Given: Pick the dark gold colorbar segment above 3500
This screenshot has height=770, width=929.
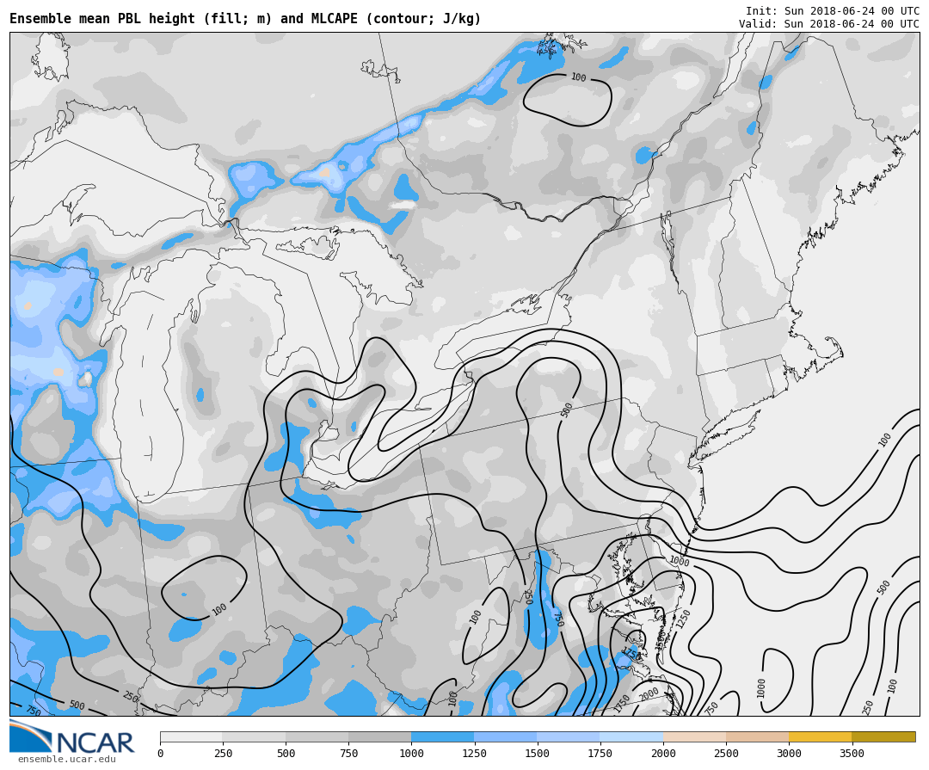Looking at the screenshot, I should pos(883,736).
